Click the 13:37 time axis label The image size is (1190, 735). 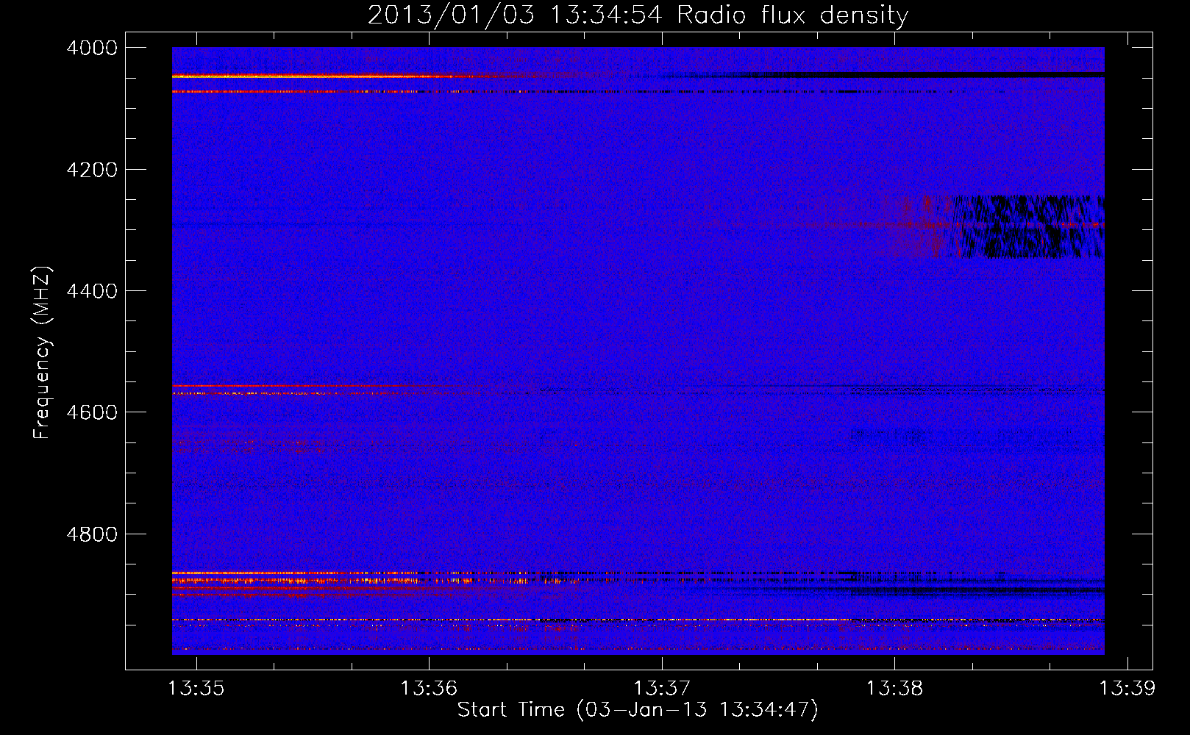[662, 689]
